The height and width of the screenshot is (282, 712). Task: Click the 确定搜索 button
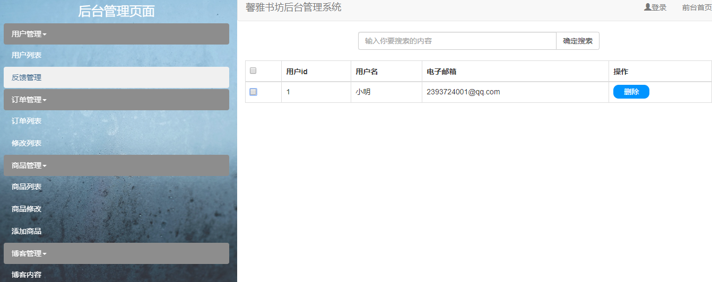(578, 41)
